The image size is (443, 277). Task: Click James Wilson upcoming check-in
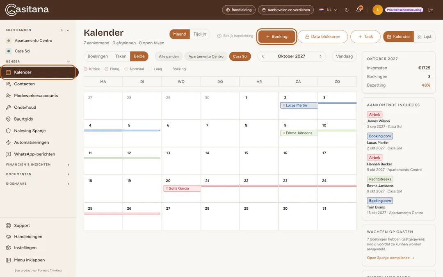(x=378, y=121)
